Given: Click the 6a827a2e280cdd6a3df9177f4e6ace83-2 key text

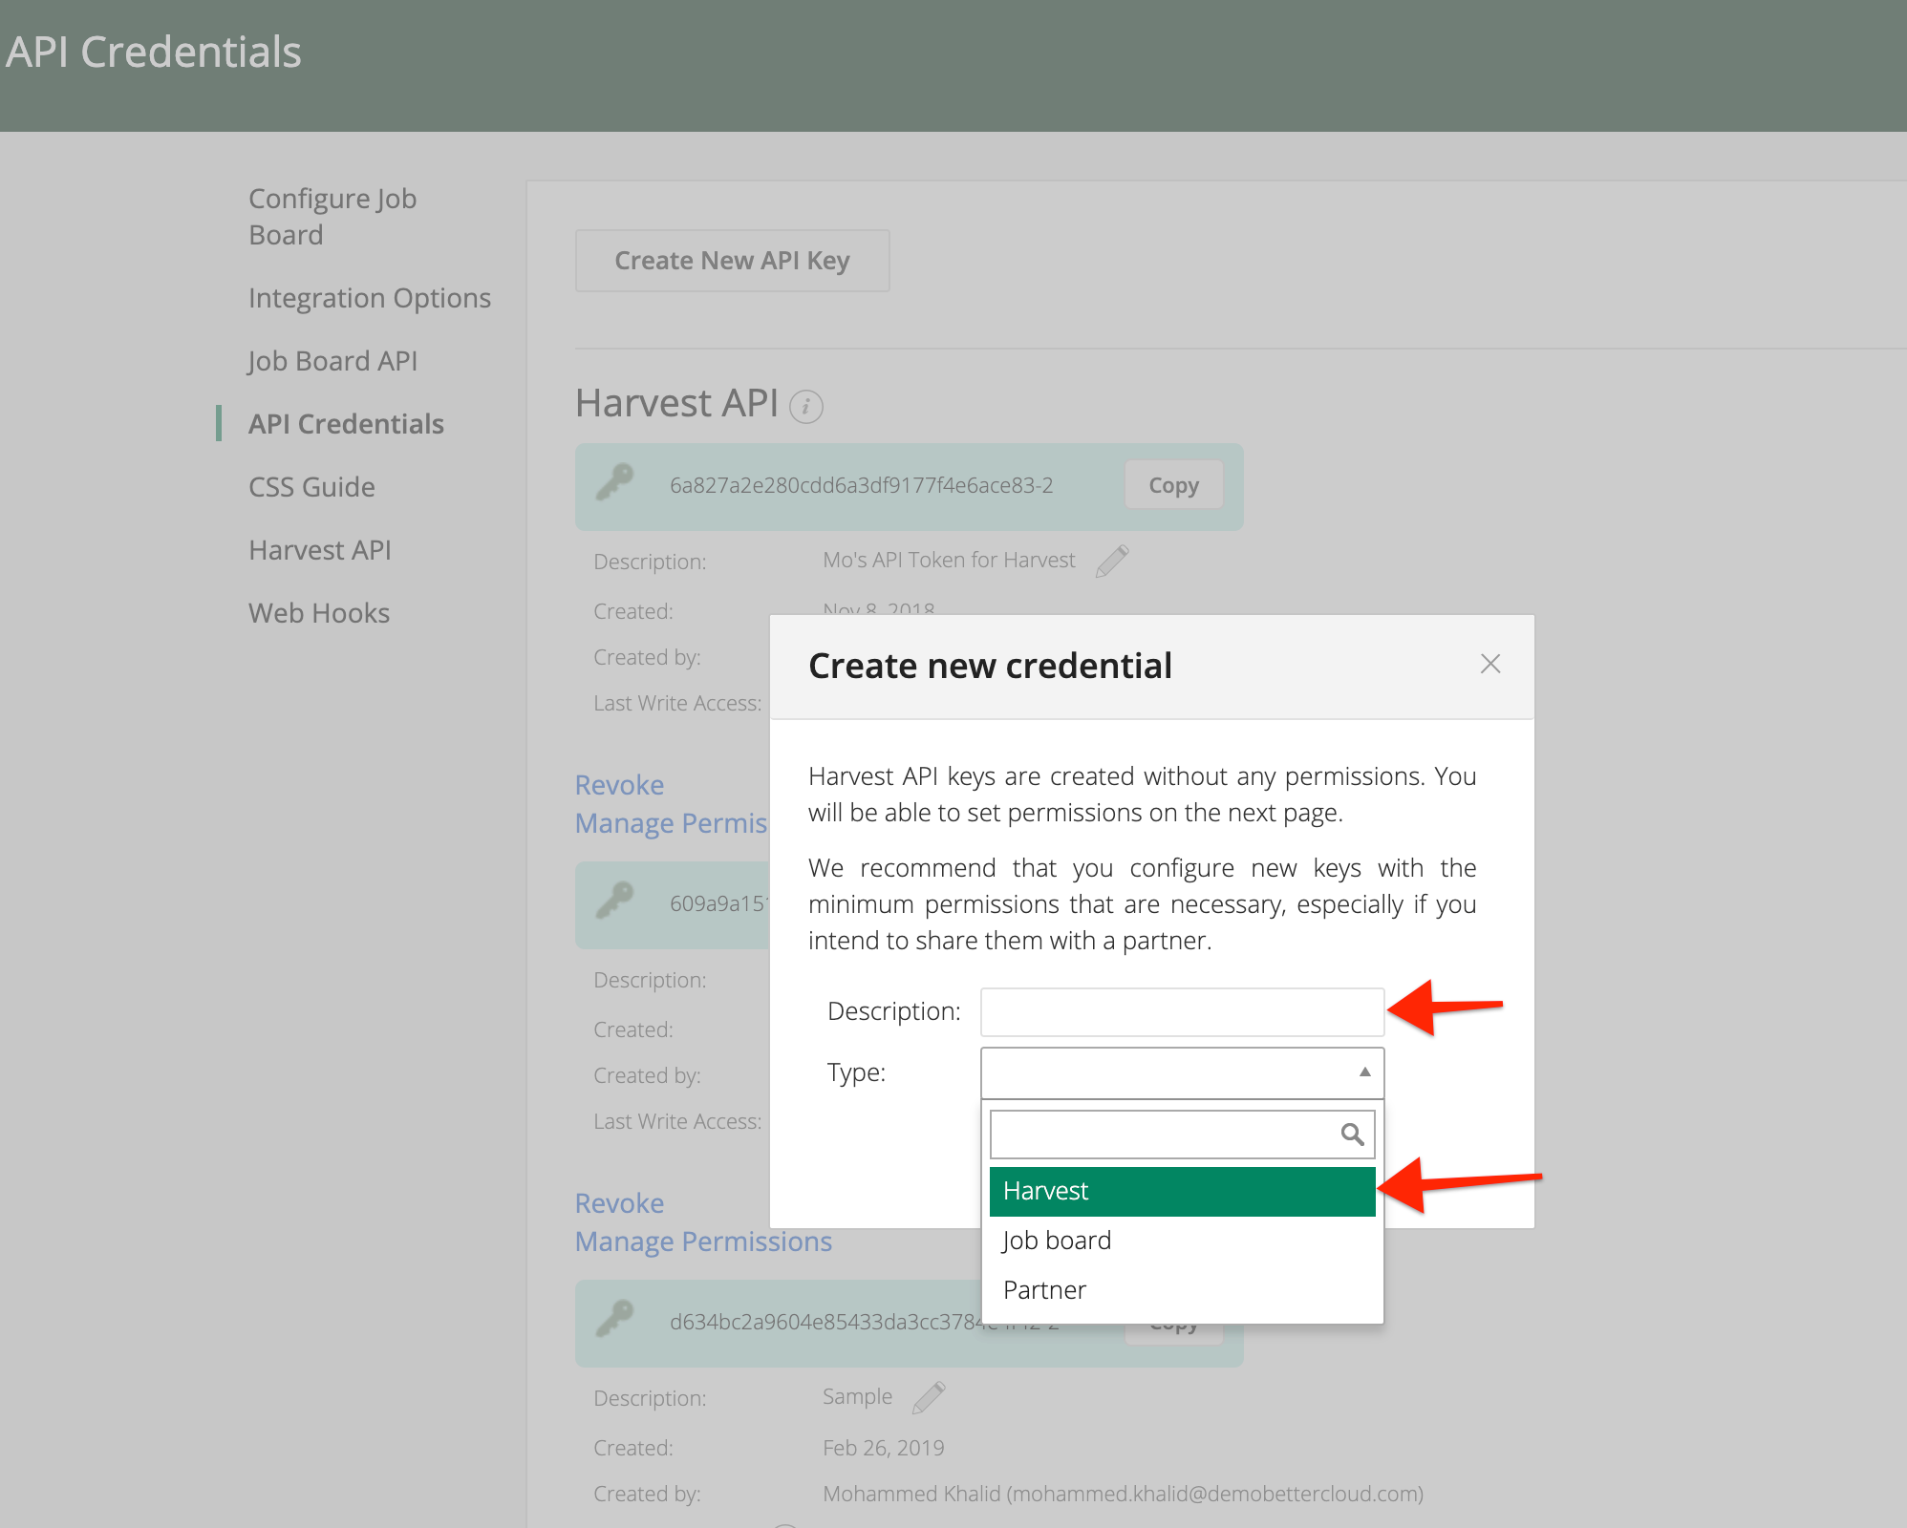Looking at the screenshot, I should [x=861, y=485].
